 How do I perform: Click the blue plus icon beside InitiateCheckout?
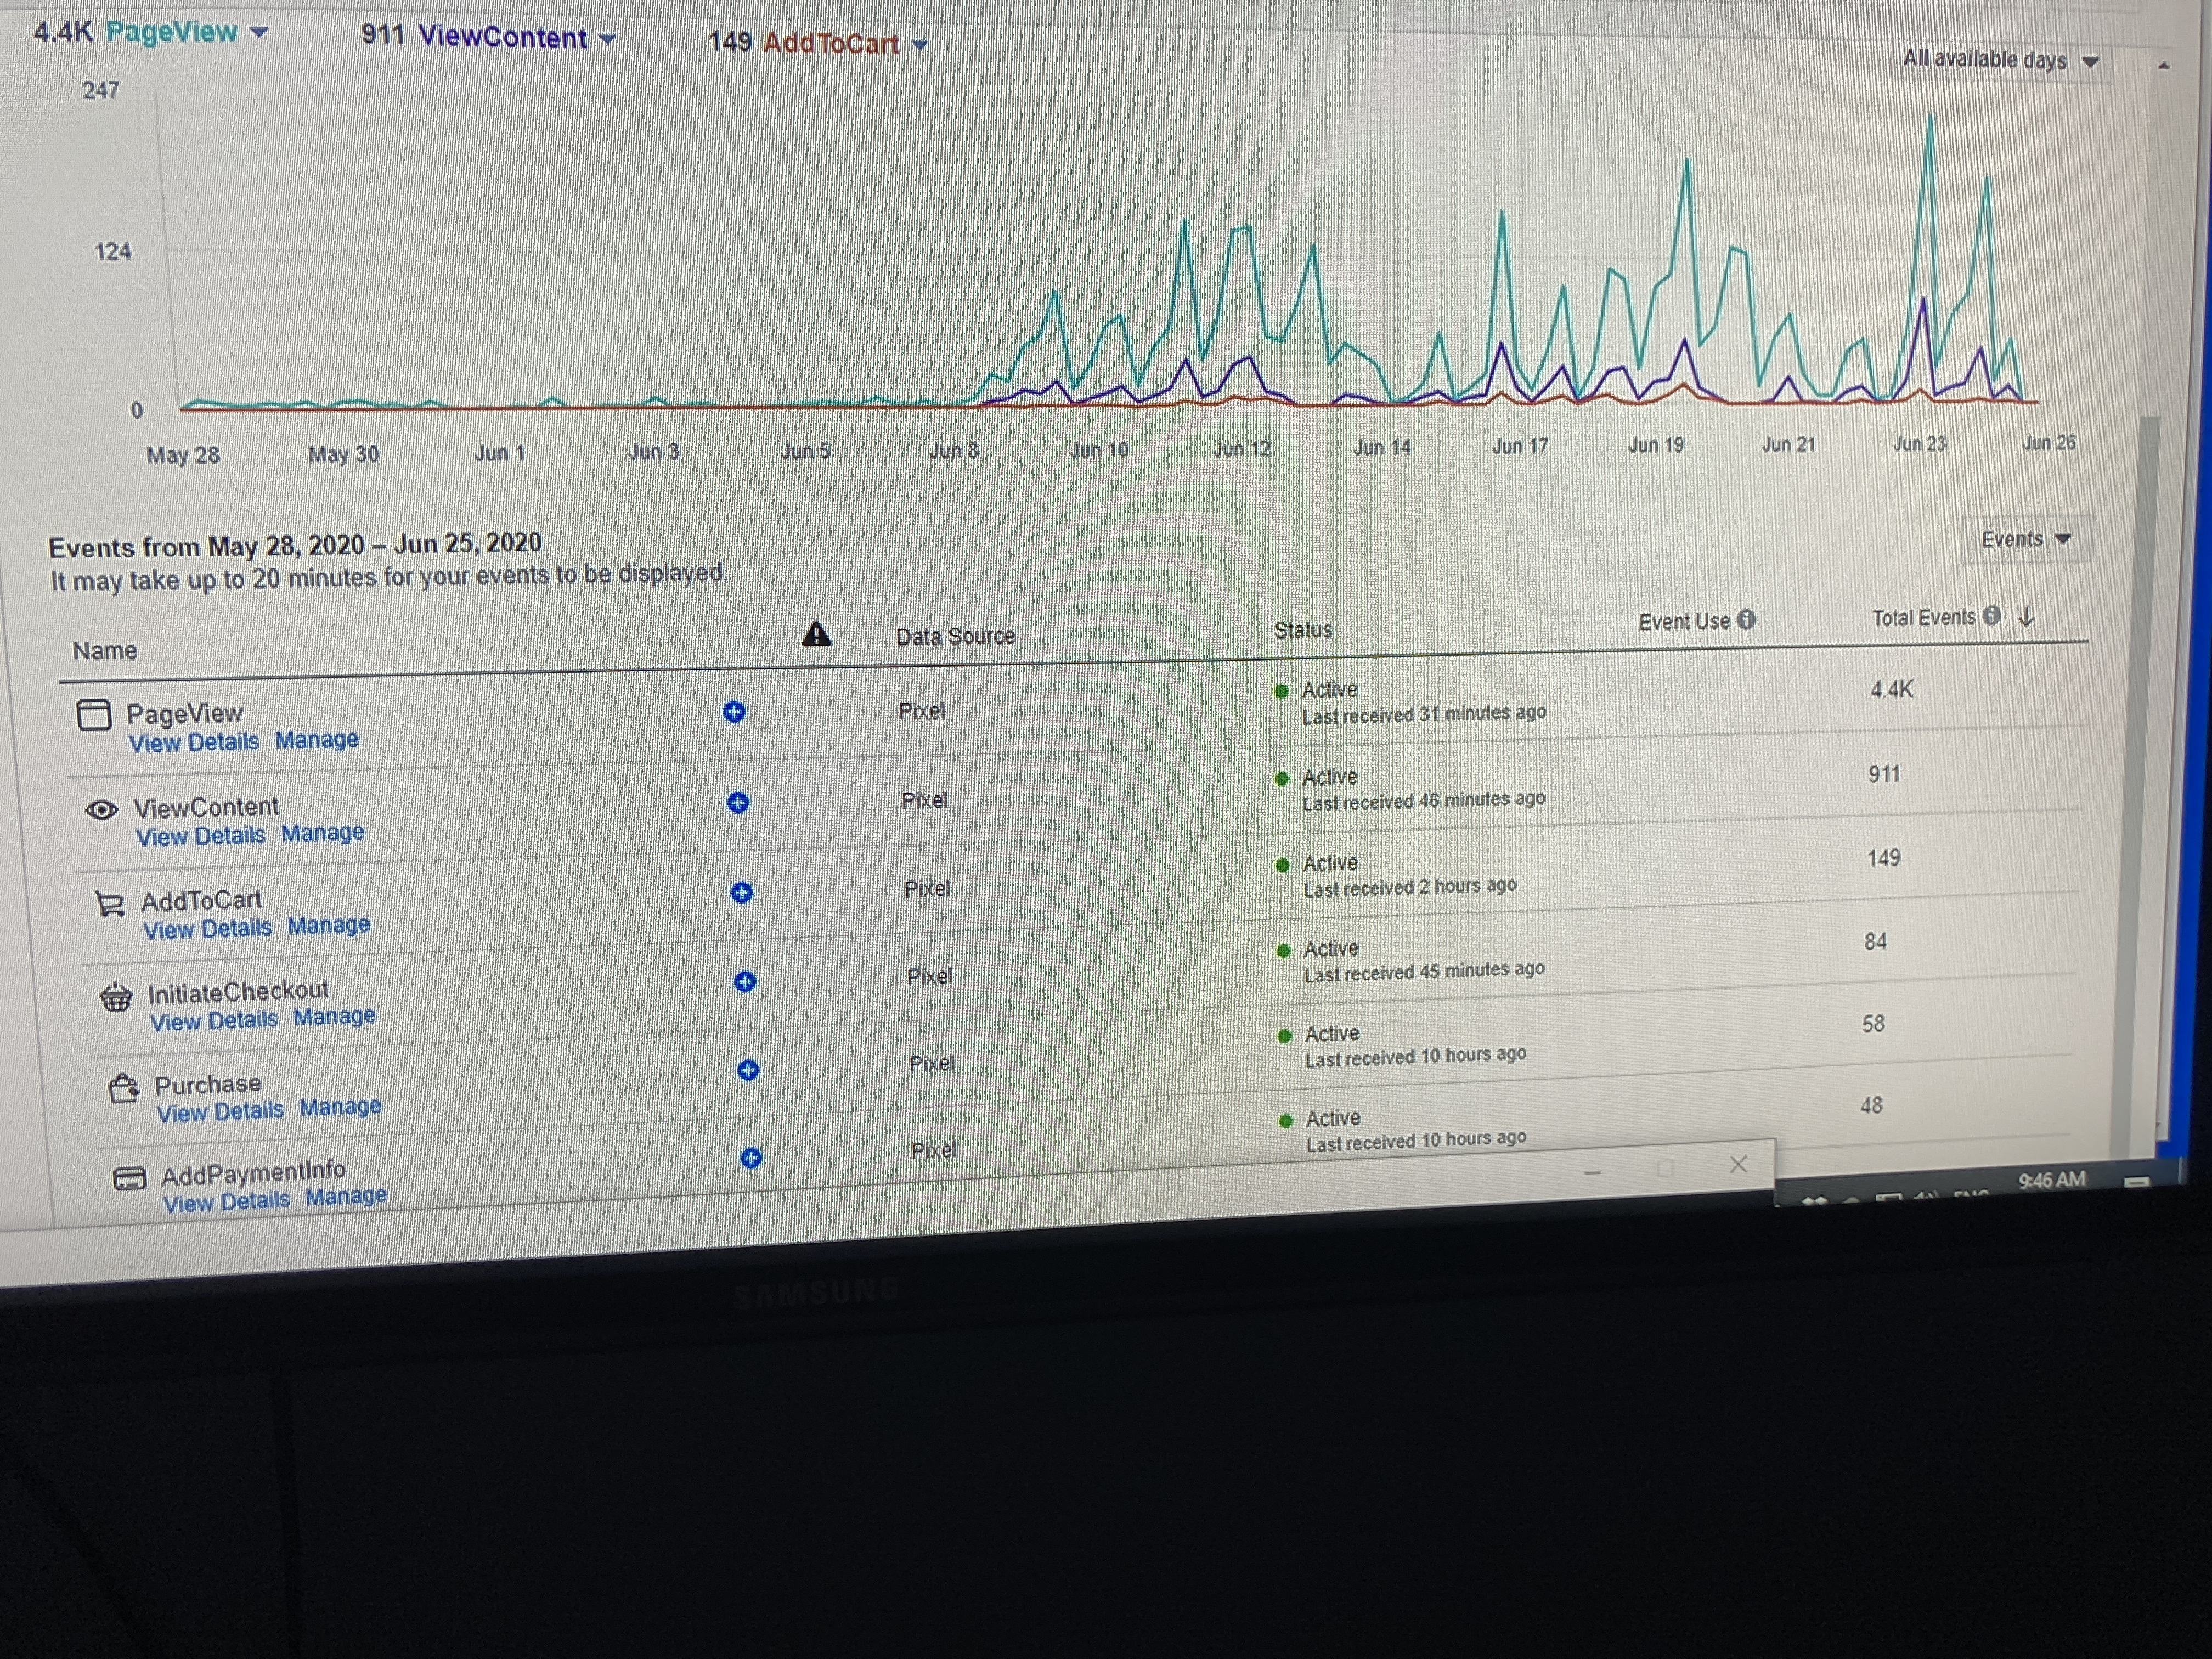pyautogui.click(x=745, y=981)
